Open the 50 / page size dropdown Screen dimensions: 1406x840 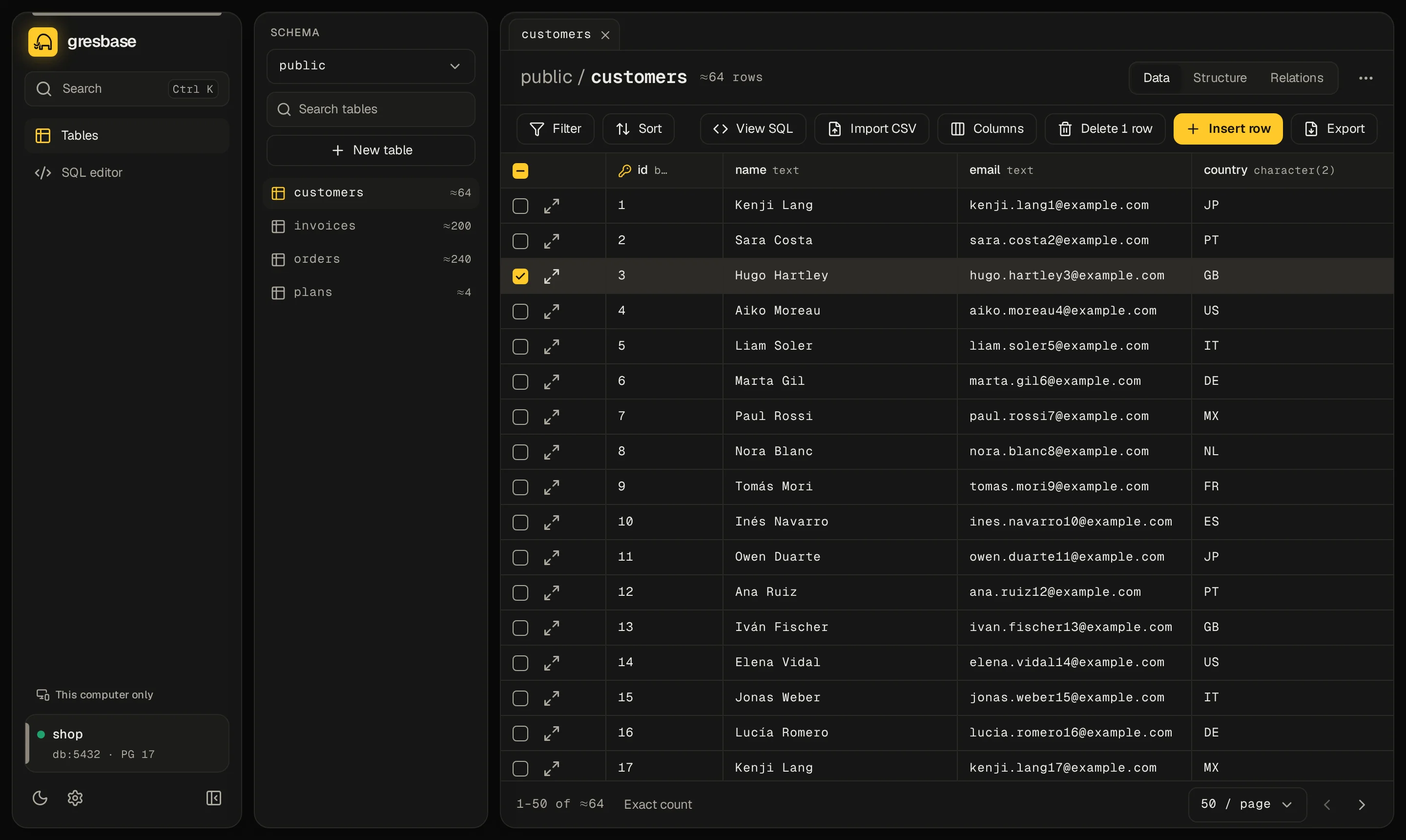pos(1247,804)
